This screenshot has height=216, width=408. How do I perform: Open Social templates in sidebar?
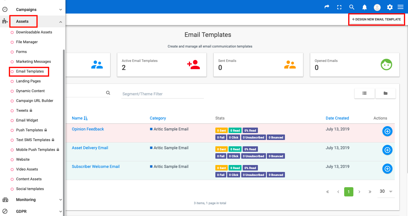30,189
